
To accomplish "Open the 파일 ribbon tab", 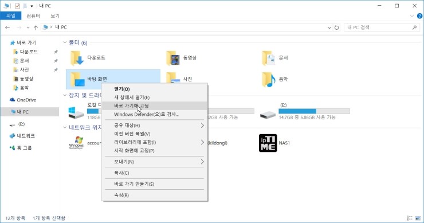I will click(11, 15).
